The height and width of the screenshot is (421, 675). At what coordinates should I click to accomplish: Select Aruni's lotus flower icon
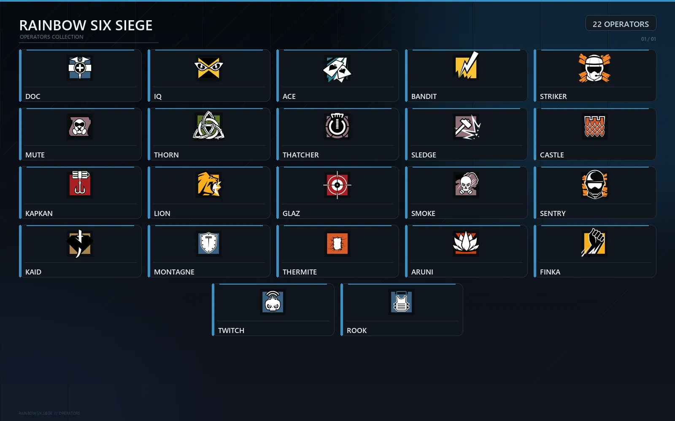(x=466, y=243)
